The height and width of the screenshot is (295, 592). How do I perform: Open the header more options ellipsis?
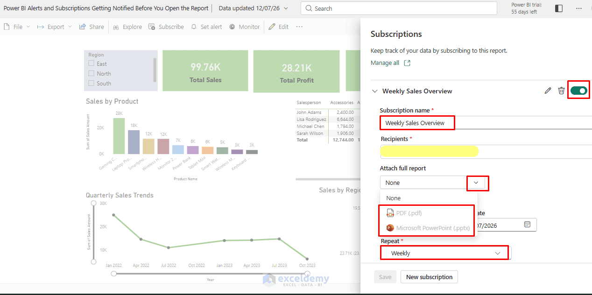[579, 8]
